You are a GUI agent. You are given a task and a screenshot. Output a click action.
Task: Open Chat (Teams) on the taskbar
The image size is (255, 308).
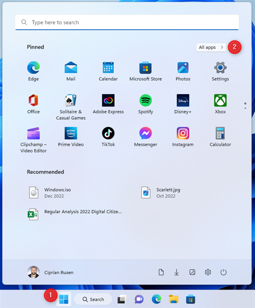pos(139,299)
